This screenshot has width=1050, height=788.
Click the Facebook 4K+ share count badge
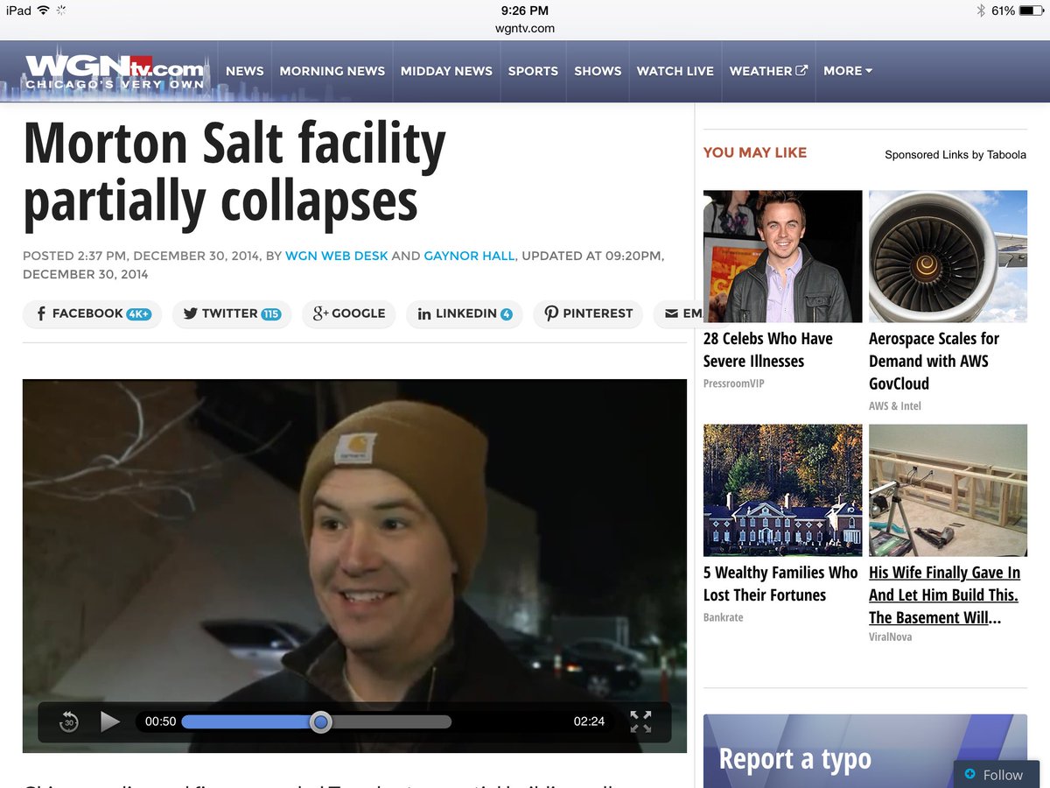138,314
